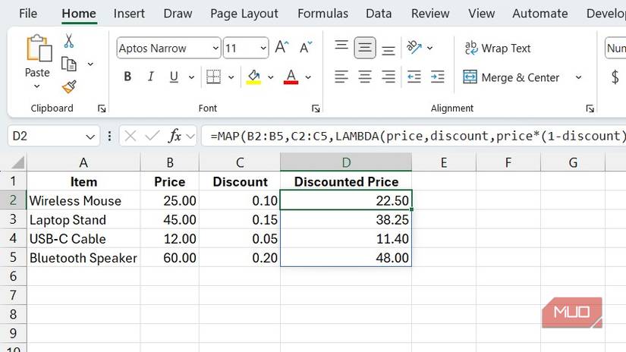Click the Enter checkmark formula icon

coord(152,136)
